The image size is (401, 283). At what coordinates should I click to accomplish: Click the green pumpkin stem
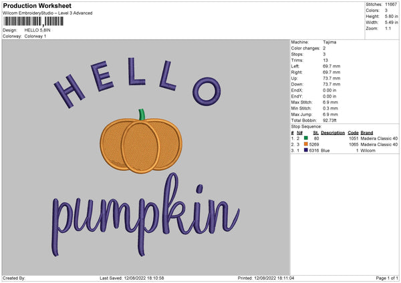tap(142, 114)
